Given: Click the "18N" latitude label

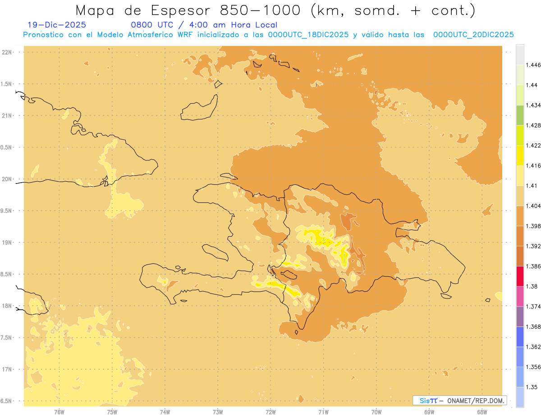Looking at the screenshot, I should 7,306.
